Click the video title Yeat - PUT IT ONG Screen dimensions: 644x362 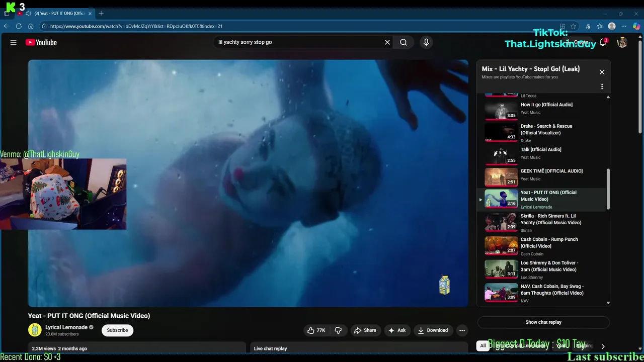coord(89,316)
